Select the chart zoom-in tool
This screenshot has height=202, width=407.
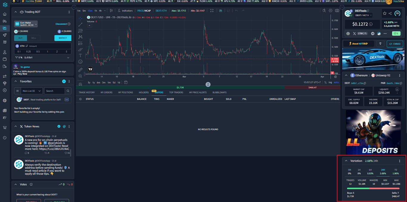coord(80,76)
